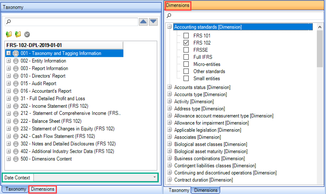Select Associates [Dimension] item
The image size is (326, 194).
pyautogui.click(x=198, y=137)
